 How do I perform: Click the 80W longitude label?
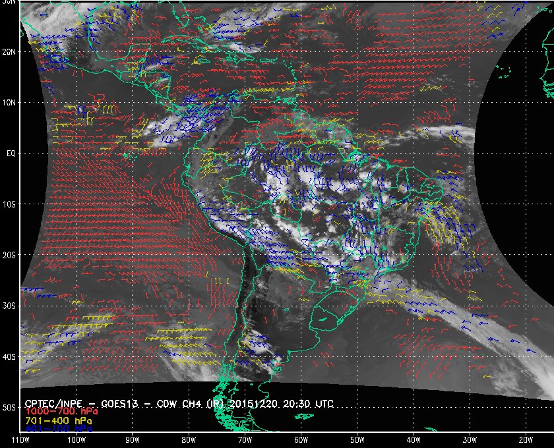pyautogui.click(x=189, y=440)
